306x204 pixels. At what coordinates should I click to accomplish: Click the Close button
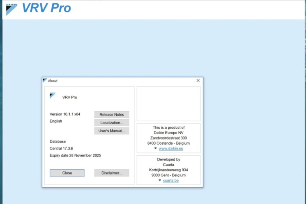point(67,173)
